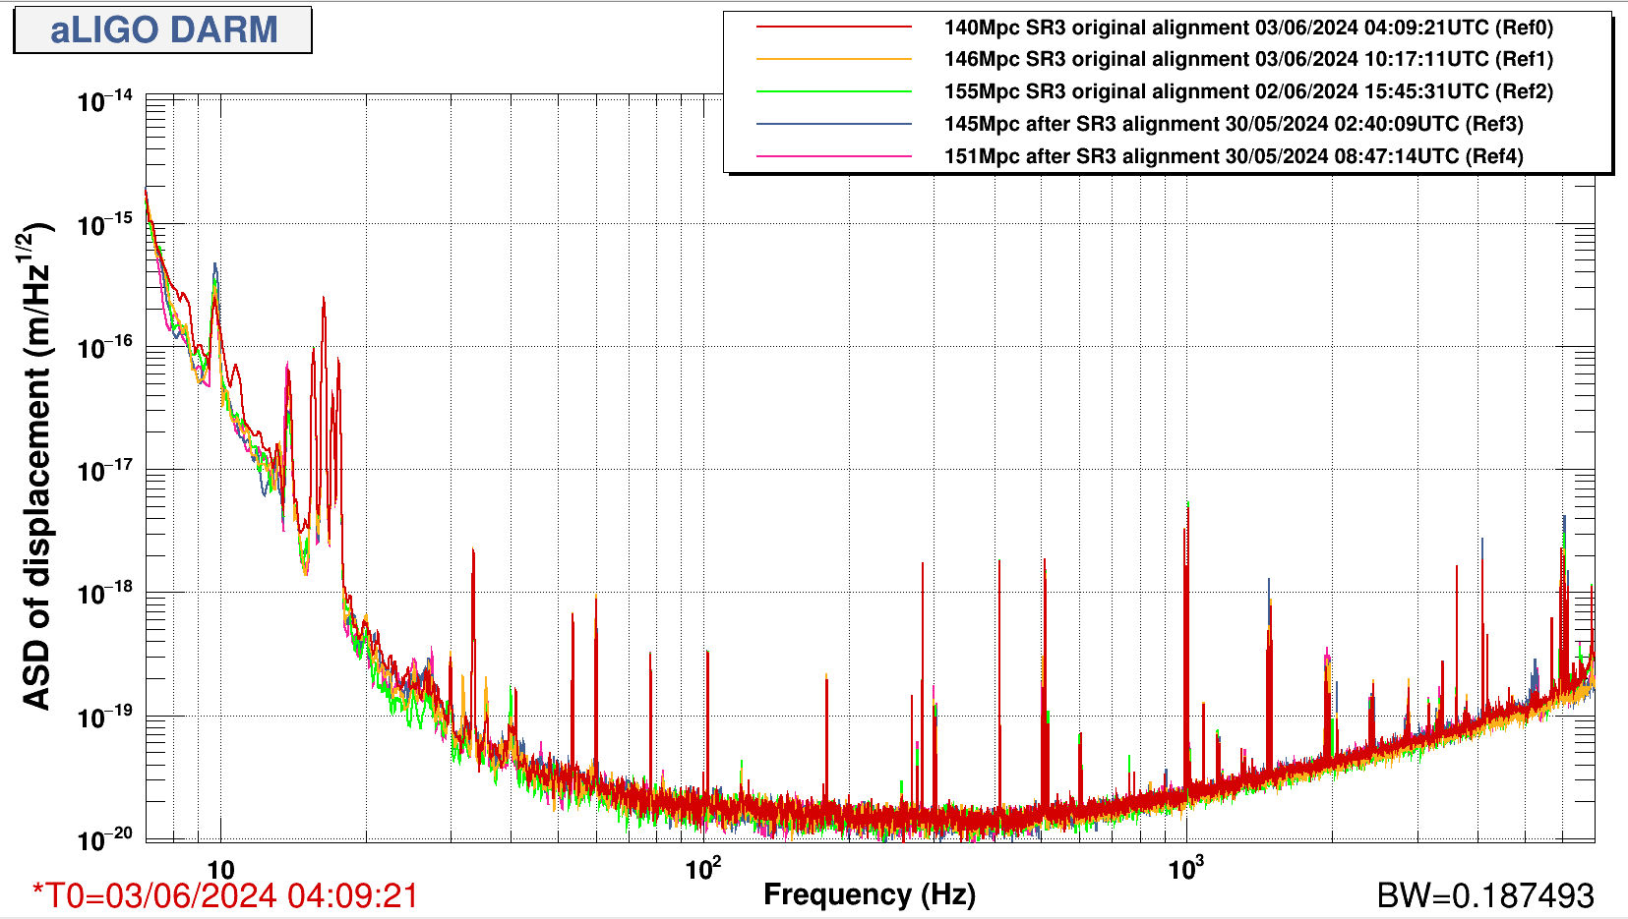
Task: Click the 145Mpc Ref3 legend entry text
Action: point(1234,124)
